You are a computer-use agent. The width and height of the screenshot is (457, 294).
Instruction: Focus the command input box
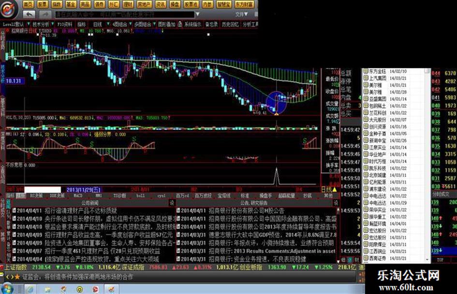(124, 14)
